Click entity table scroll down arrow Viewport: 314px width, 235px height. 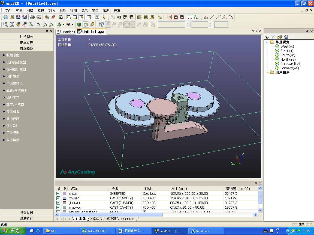click(260, 210)
